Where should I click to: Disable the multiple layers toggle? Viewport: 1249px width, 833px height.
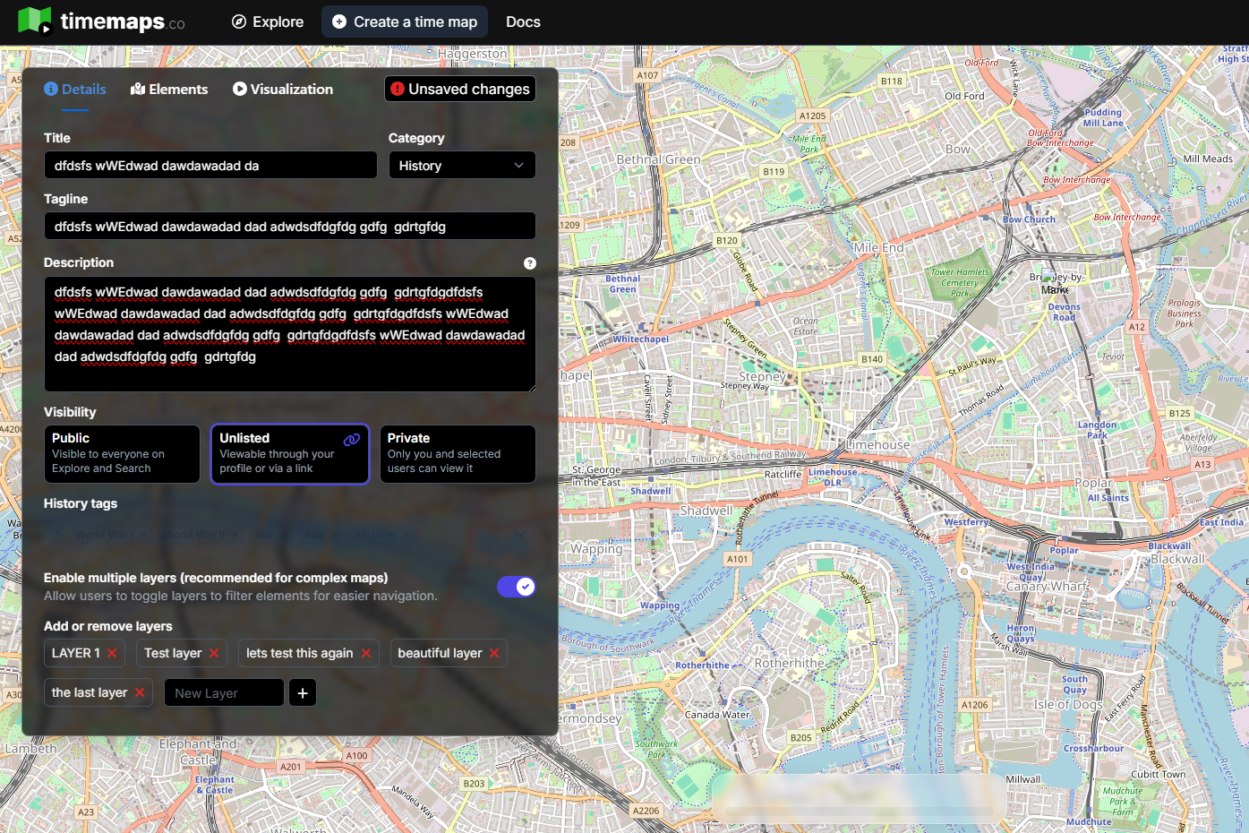coord(517,587)
